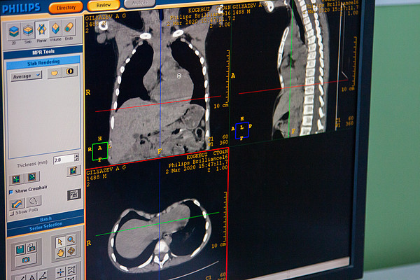
Task: Open the Endo view mode
Action: tap(69, 29)
